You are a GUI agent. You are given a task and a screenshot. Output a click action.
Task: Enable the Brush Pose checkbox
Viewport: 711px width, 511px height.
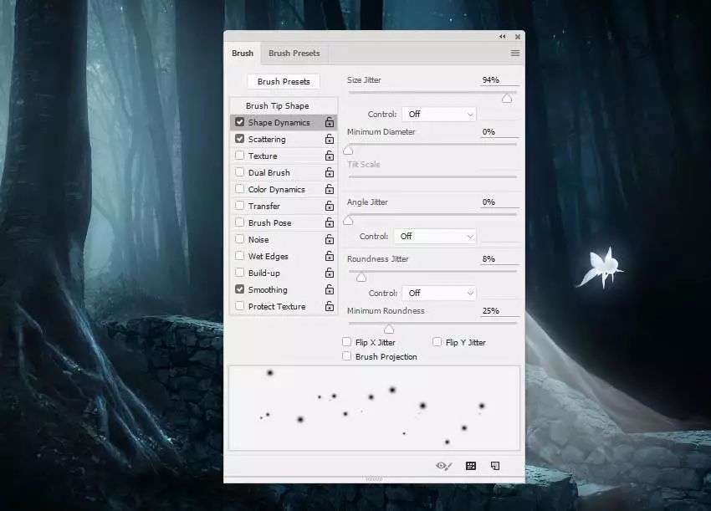(x=240, y=222)
